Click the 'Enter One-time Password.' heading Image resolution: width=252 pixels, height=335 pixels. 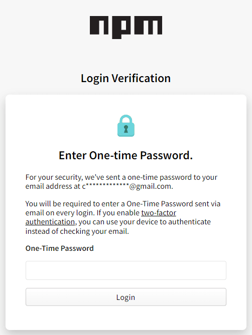click(126, 155)
